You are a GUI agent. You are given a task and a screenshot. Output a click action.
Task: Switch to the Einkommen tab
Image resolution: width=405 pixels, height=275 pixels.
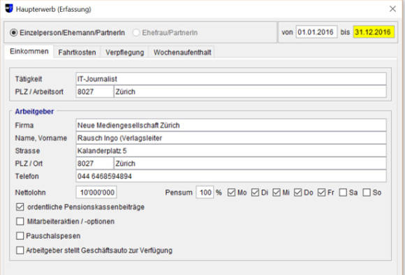click(29, 51)
